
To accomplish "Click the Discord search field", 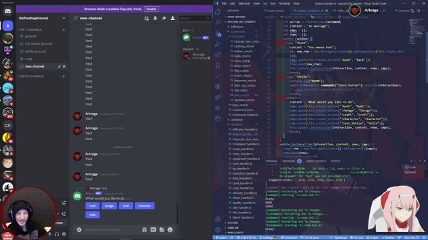I will point(195,18).
